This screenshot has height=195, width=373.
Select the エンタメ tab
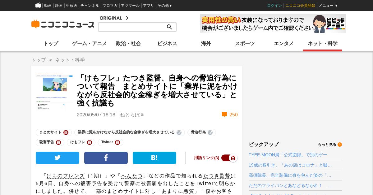[284, 44]
